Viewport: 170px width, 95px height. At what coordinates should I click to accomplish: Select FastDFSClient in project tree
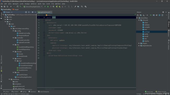coord(23,75)
